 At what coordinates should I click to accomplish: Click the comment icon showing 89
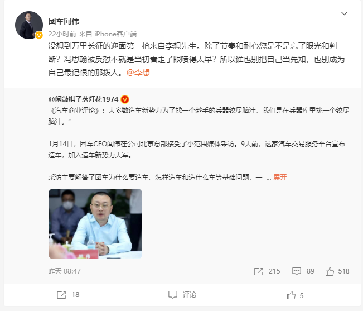point(296,271)
